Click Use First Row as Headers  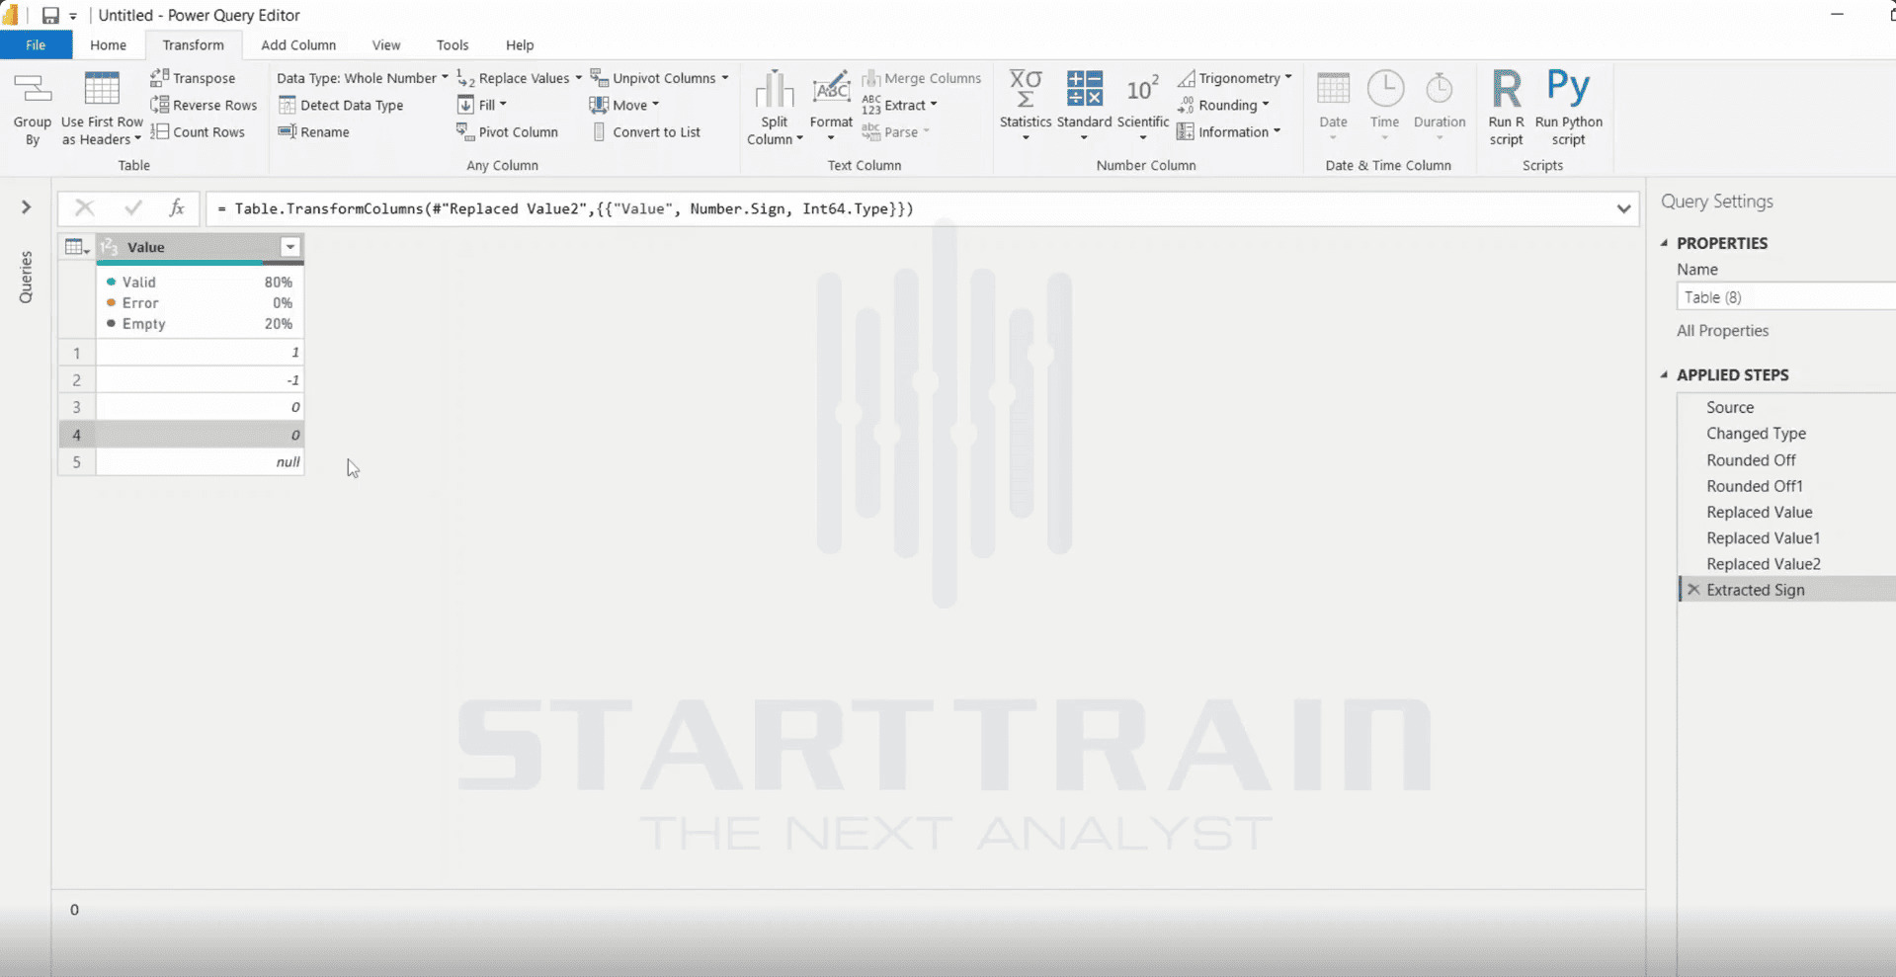pos(102,110)
